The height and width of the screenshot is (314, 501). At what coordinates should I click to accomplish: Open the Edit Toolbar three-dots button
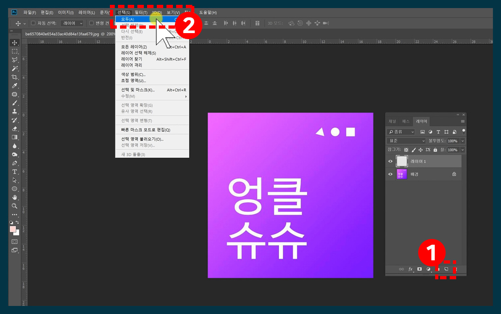[15, 215]
